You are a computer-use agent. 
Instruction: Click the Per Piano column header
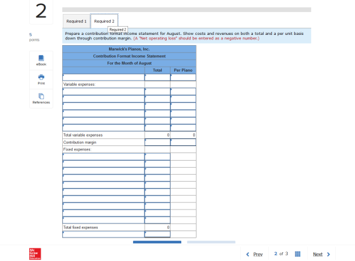[183, 70]
